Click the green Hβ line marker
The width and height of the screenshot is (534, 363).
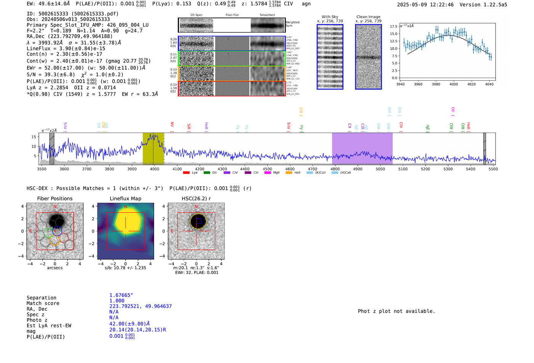[x=428, y=128]
